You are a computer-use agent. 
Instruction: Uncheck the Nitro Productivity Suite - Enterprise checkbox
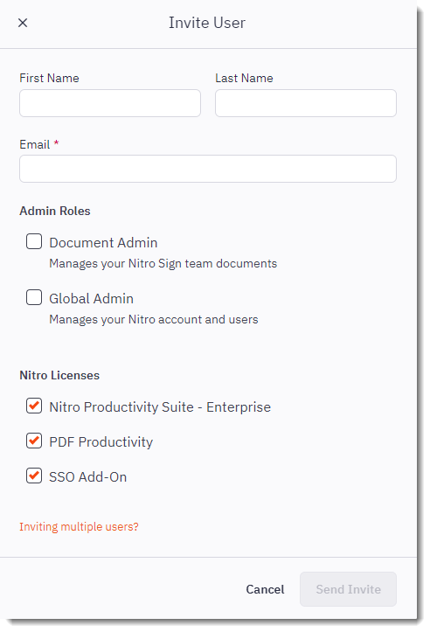click(x=34, y=406)
